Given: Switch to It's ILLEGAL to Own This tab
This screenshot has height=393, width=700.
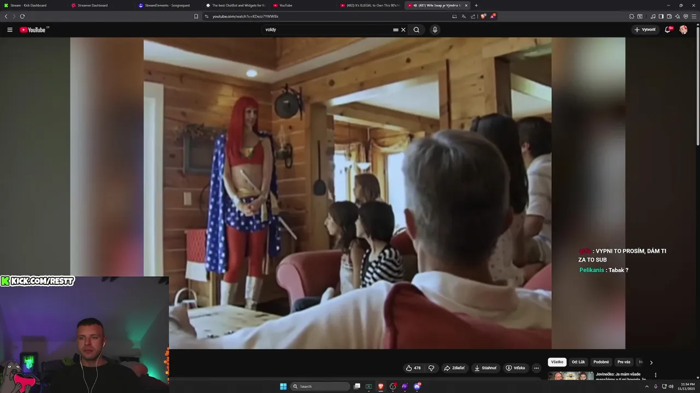Looking at the screenshot, I should pos(370,5).
